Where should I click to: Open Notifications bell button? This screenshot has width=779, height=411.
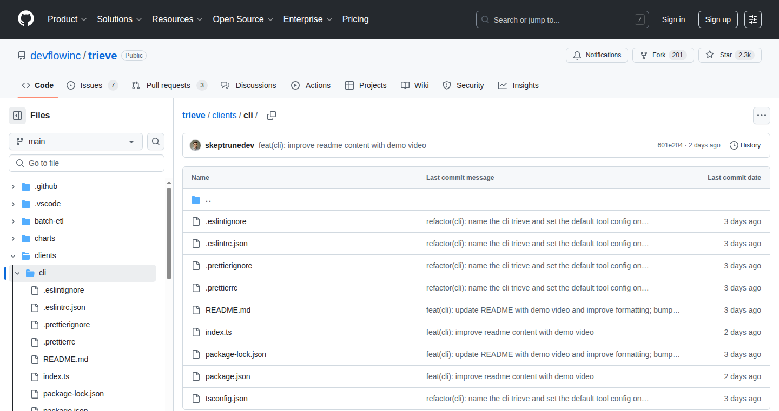point(597,55)
